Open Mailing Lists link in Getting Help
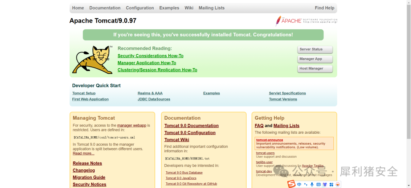Screen dimensions: 411x188 tap(286, 125)
